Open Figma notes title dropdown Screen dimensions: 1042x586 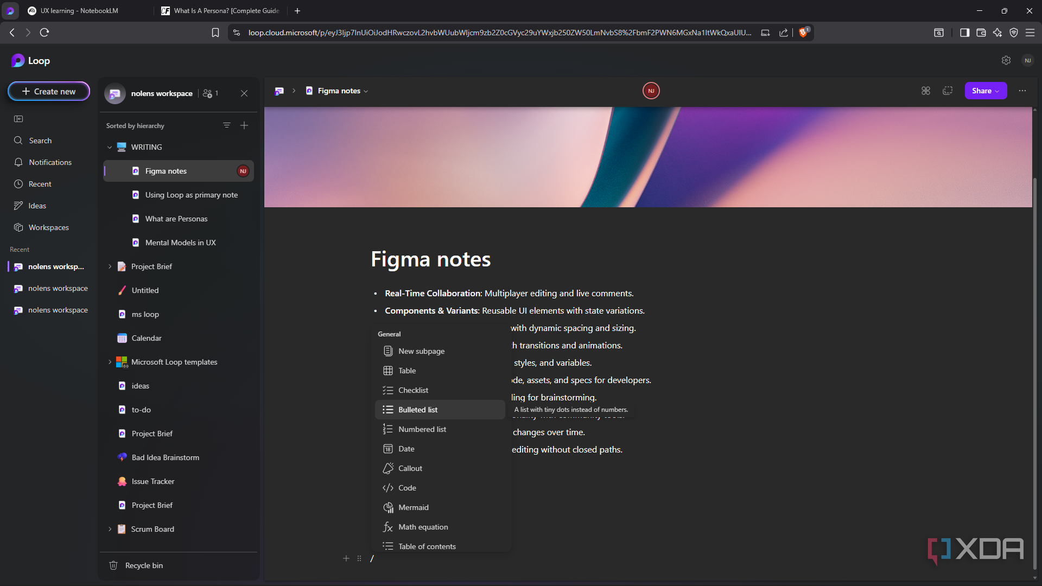pos(366,91)
